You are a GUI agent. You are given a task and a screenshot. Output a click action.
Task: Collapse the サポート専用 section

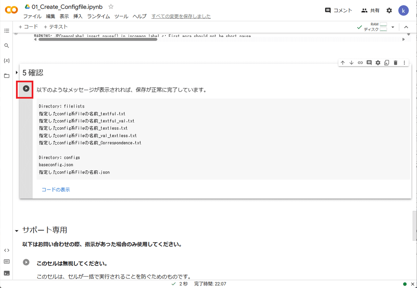point(17,231)
